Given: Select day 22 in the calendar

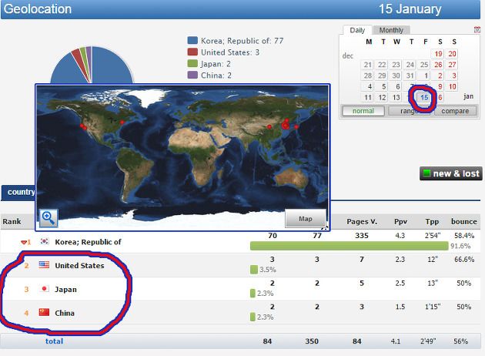Looking at the screenshot, I should point(382,65).
